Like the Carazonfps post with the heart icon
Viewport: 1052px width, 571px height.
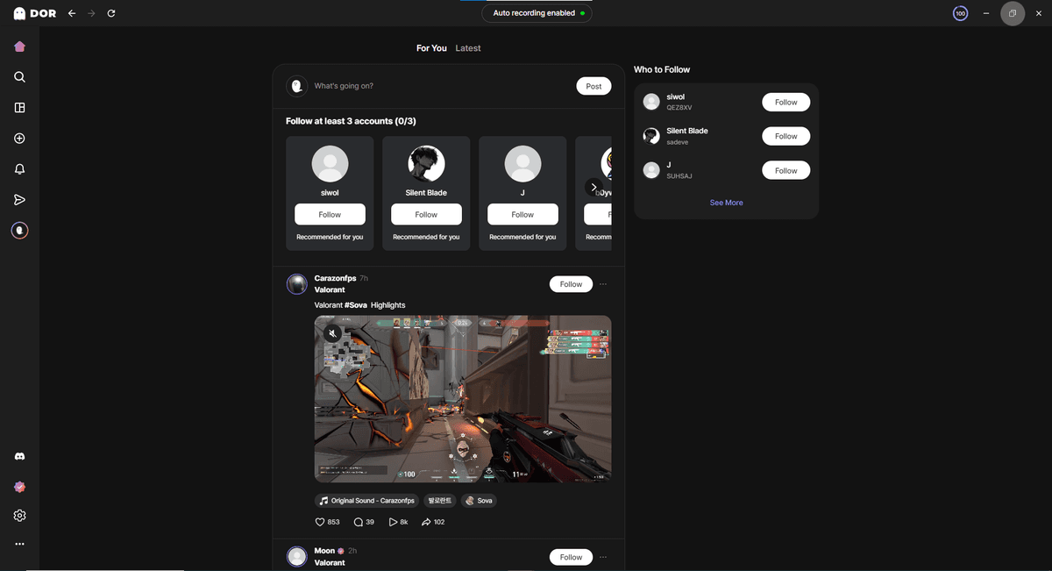click(x=320, y=522)
